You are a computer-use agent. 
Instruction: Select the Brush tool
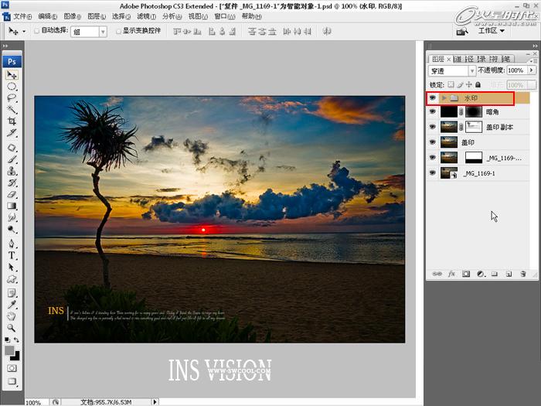[x=12, y=159]
